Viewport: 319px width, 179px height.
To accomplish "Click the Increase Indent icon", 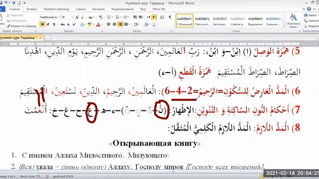I will (141, 17).
